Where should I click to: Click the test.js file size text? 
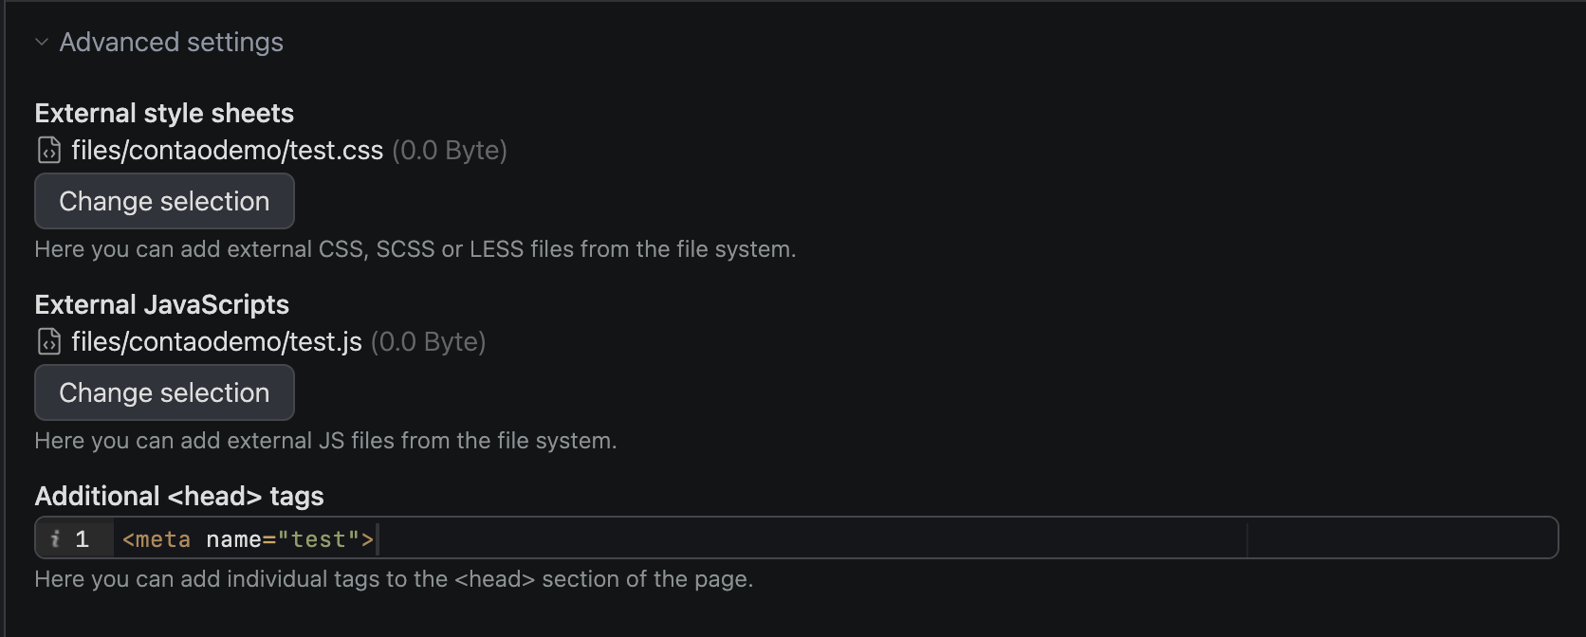pos(428,341)
